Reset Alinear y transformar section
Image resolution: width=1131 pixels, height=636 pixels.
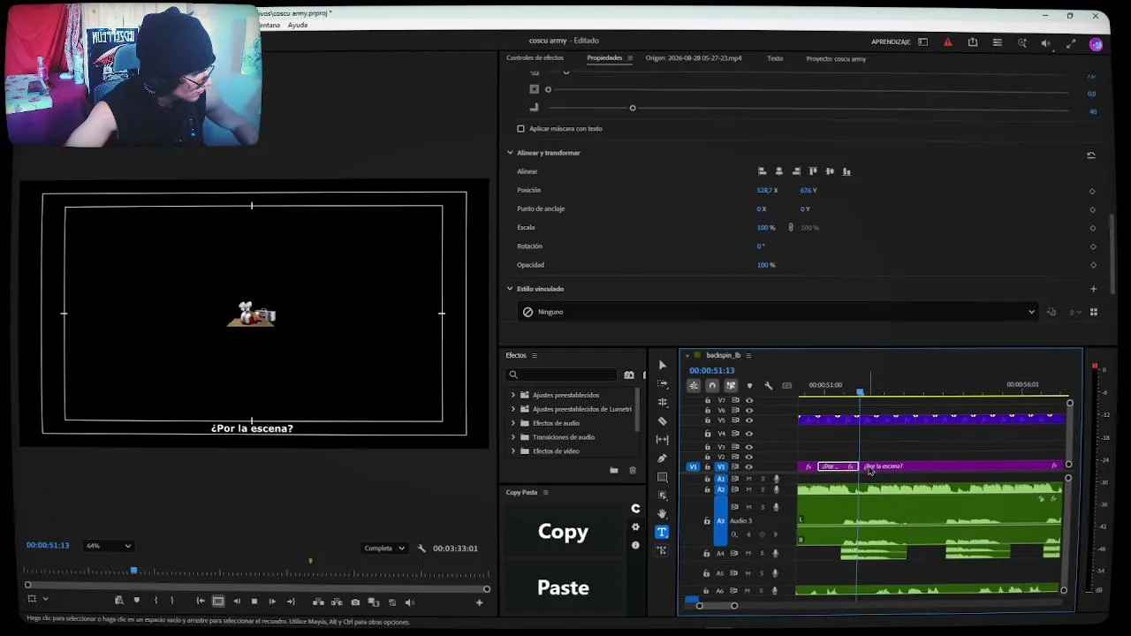coord(1091,155)
